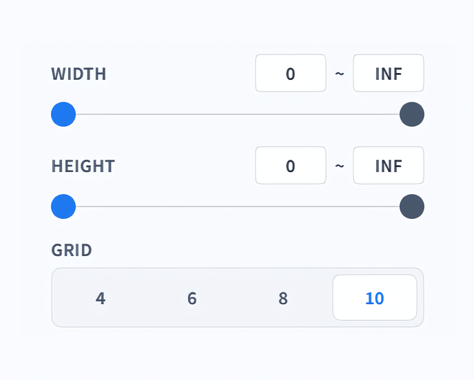Choose grid size 8
Screen dimensions: 474x380
tap(283, 298)
